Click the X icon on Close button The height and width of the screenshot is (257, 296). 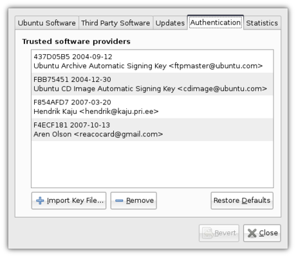click(252, 233)
